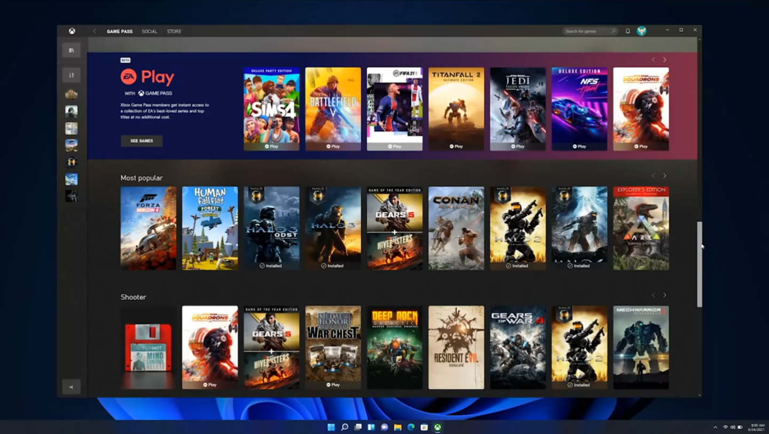Click the vertical scrollbar thumb
Viewport: 769px width, 434px height.
[x=700, y=264]
